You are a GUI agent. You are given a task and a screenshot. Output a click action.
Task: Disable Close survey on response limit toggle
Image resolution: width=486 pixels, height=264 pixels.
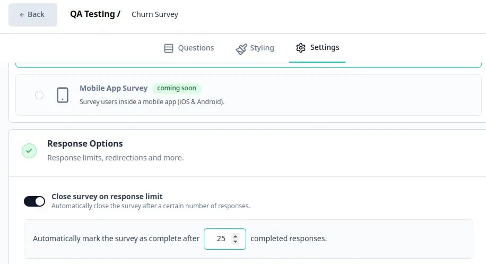click(34, 201)
